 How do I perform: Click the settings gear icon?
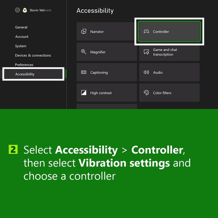pyautogui.click(x=17, y=10)
